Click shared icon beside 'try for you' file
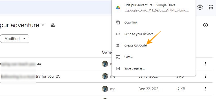Image resolution: width=216 pixels, height=99 pixels. point(58,77)
